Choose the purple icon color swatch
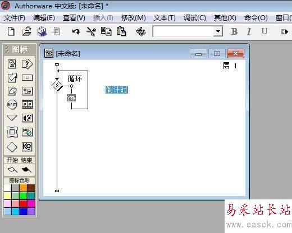 (31, 211)
